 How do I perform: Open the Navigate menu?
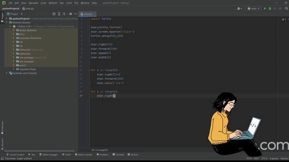tap(33, 3)
